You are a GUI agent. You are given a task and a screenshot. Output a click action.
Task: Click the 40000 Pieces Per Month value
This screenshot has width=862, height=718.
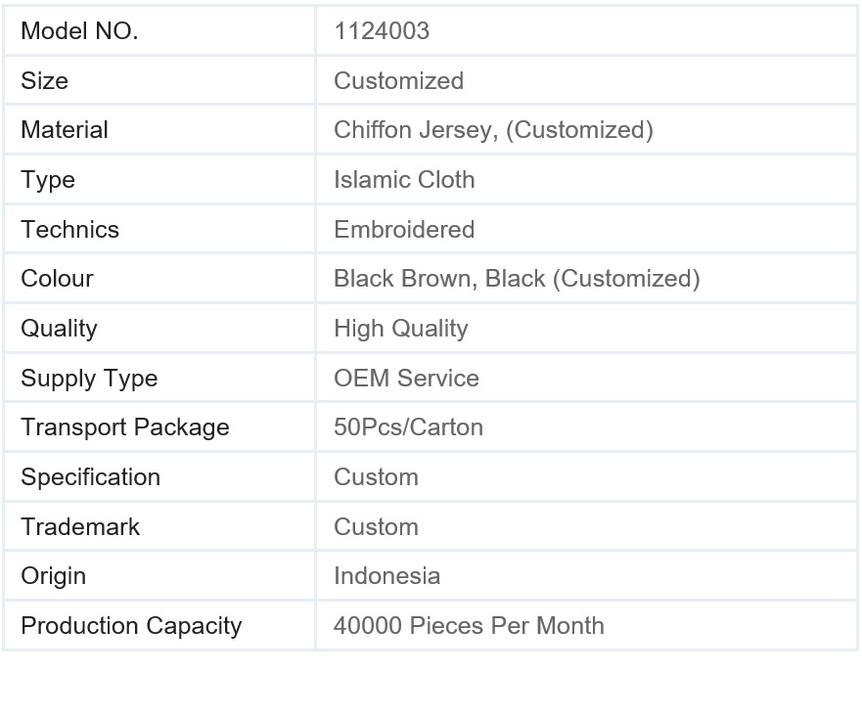[x=469, y=626]
